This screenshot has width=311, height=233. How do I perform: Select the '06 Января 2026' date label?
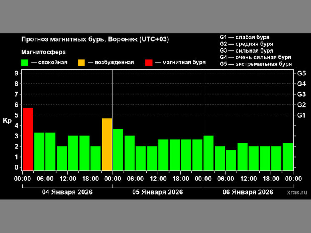click(x=248, y=192)
